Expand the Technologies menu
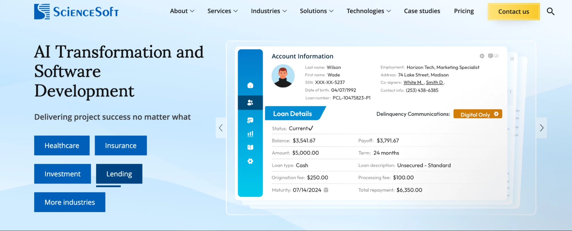This screenshot has width=572, height=231. pyautogui.click(x=369, y=11)
